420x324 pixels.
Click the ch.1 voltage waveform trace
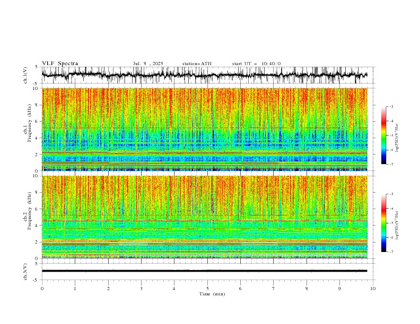point(204,75)
